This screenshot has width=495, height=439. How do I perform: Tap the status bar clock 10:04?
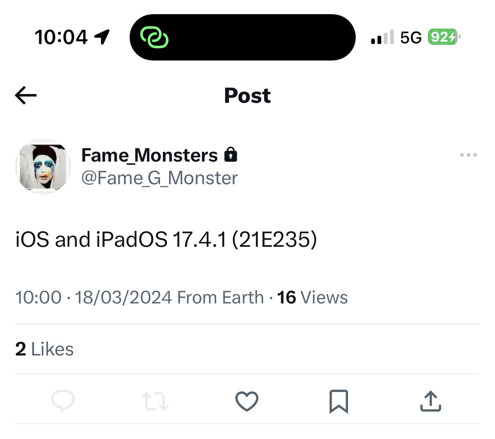61,37
